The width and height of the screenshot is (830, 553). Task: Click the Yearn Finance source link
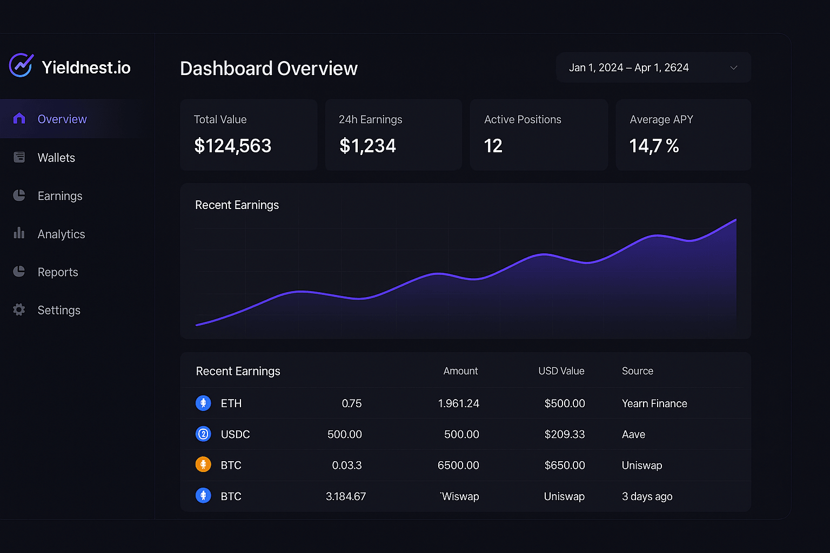[x=654, y=403]
